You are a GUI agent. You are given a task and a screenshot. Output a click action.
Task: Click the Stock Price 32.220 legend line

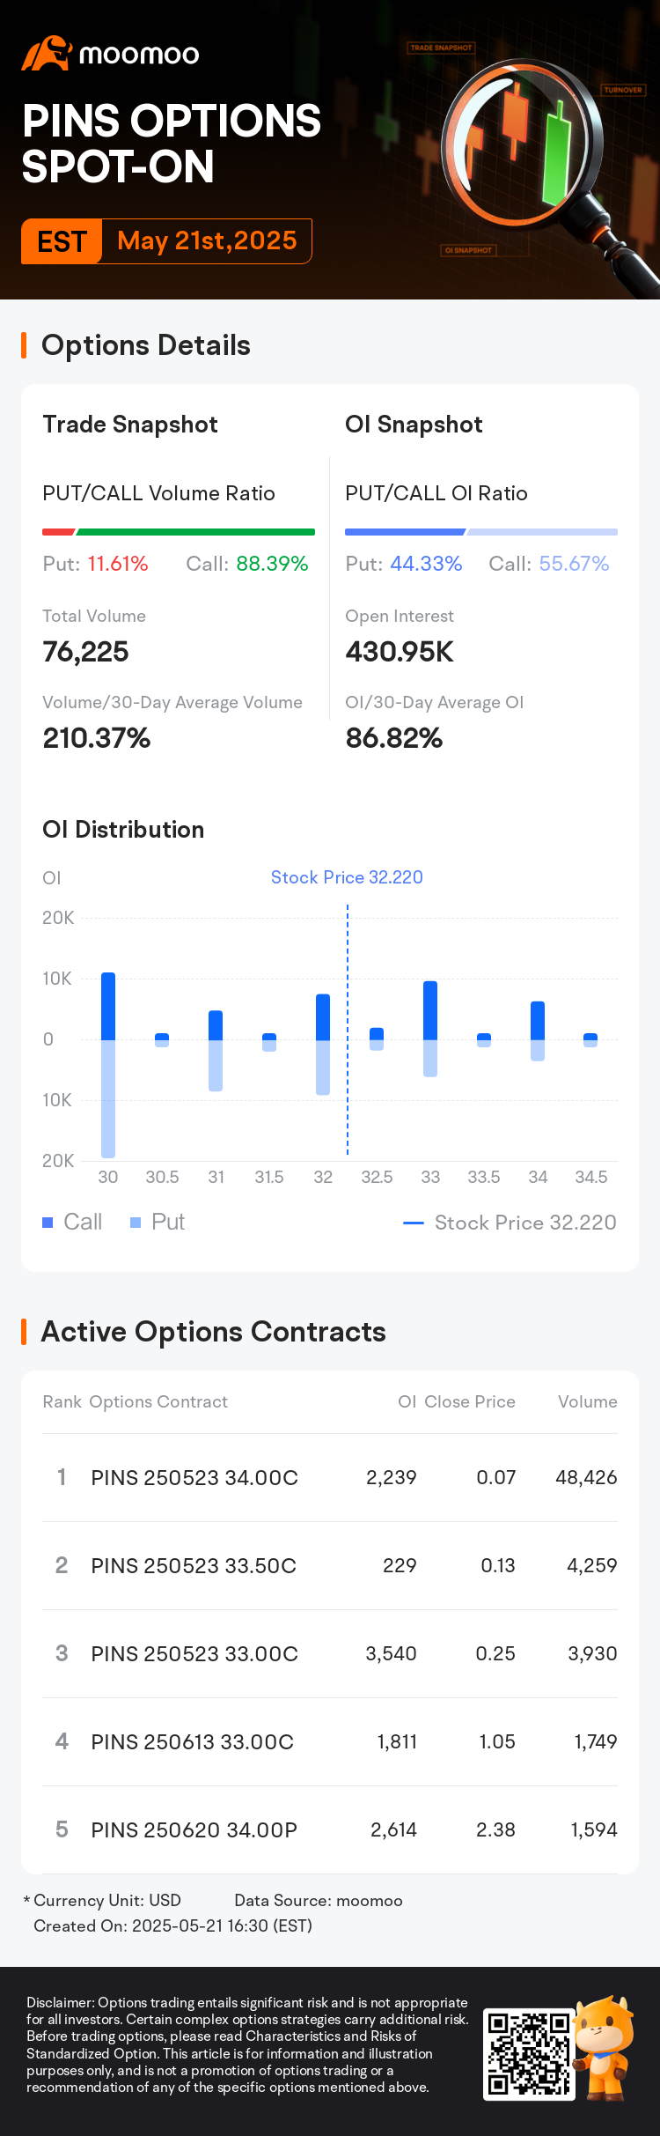(414, 1223)
